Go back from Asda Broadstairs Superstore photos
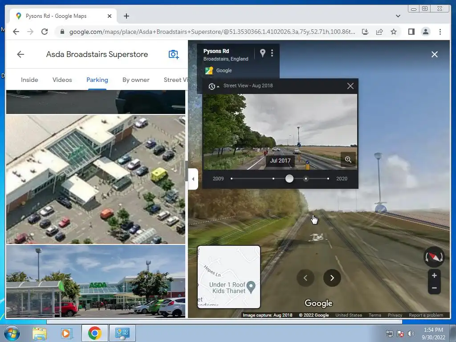Viewport: 456px width, 342px height. click(x=20, y=54)
